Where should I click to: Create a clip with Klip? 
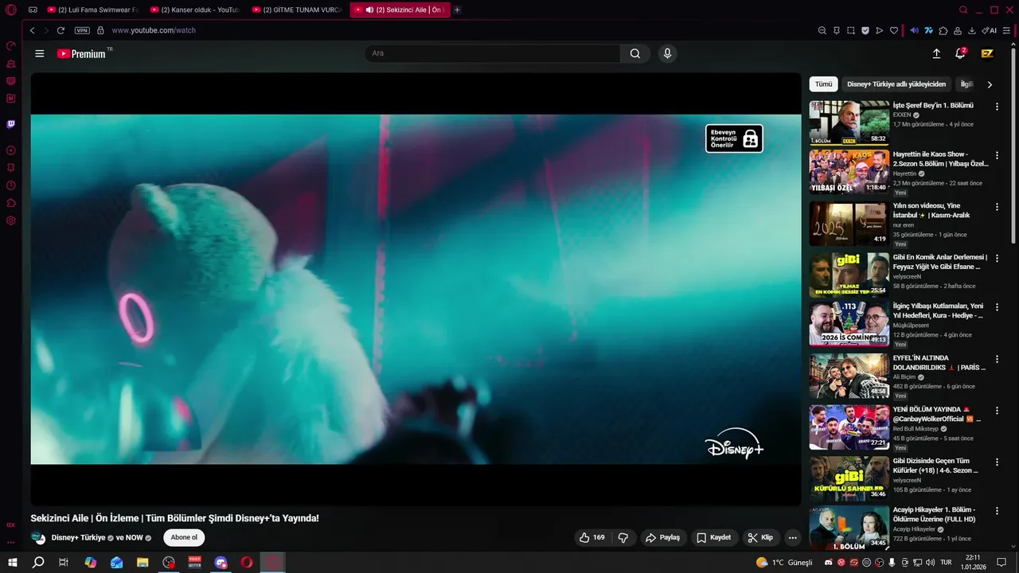pyautogui.click(x=760, y=537)
